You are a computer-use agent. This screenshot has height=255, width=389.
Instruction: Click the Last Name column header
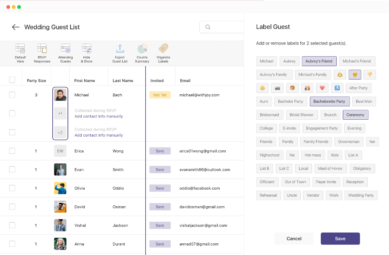click(x=123, y=81)
